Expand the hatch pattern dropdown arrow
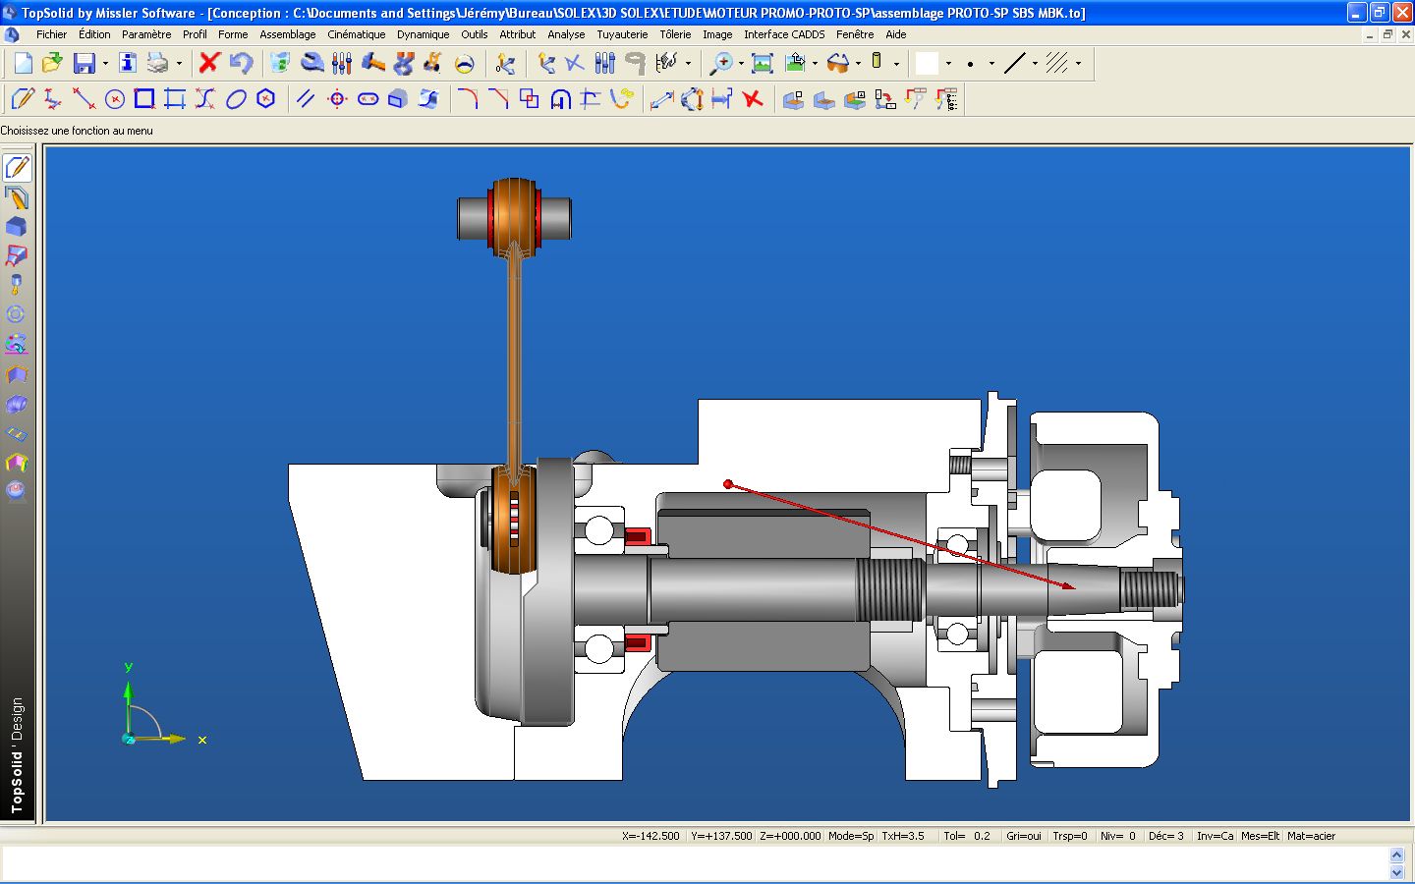Viewport: 1415px width, 884px height. click(1078, 64)
